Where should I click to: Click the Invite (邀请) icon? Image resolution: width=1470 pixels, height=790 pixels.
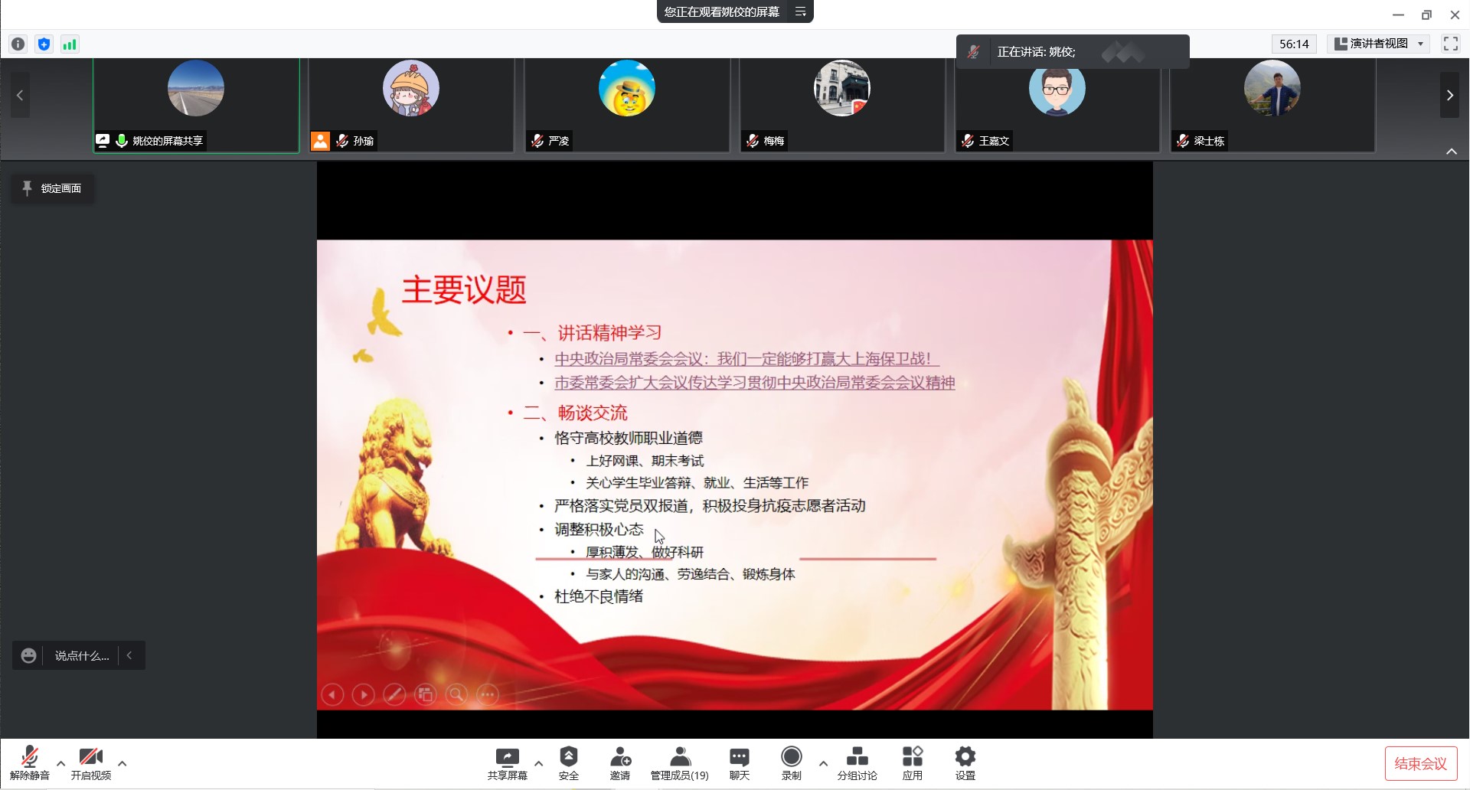coord(619,758)
